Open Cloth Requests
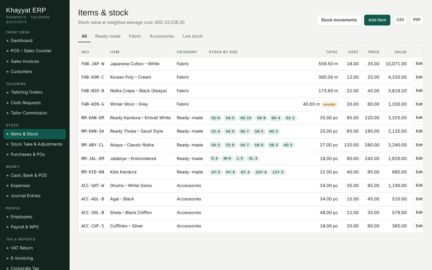The image size is (432, 270). (x=35, y=103)
